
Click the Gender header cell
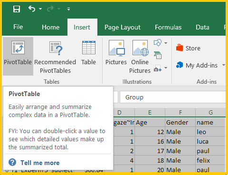tap(180, 122)
